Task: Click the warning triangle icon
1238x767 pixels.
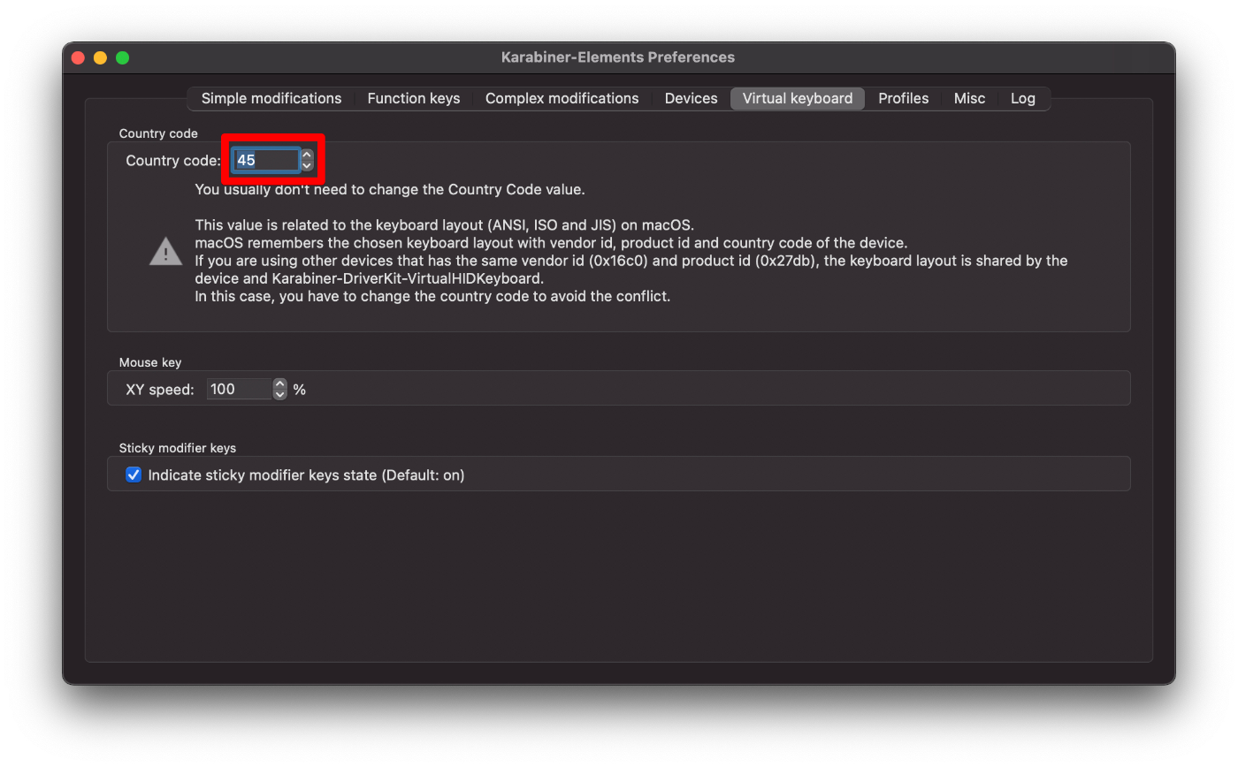Action: (x=165, y=252)
